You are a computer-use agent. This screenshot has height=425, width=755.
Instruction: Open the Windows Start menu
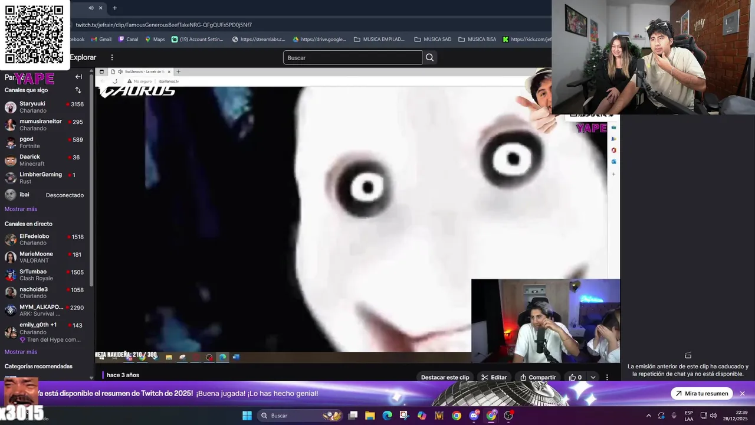click(x=247, y=416)
